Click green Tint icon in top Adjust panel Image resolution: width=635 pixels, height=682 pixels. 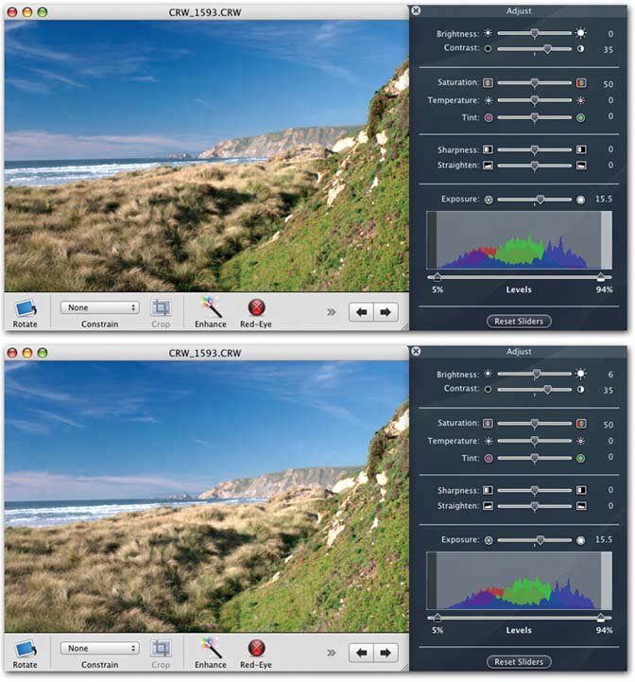[581, 117]
